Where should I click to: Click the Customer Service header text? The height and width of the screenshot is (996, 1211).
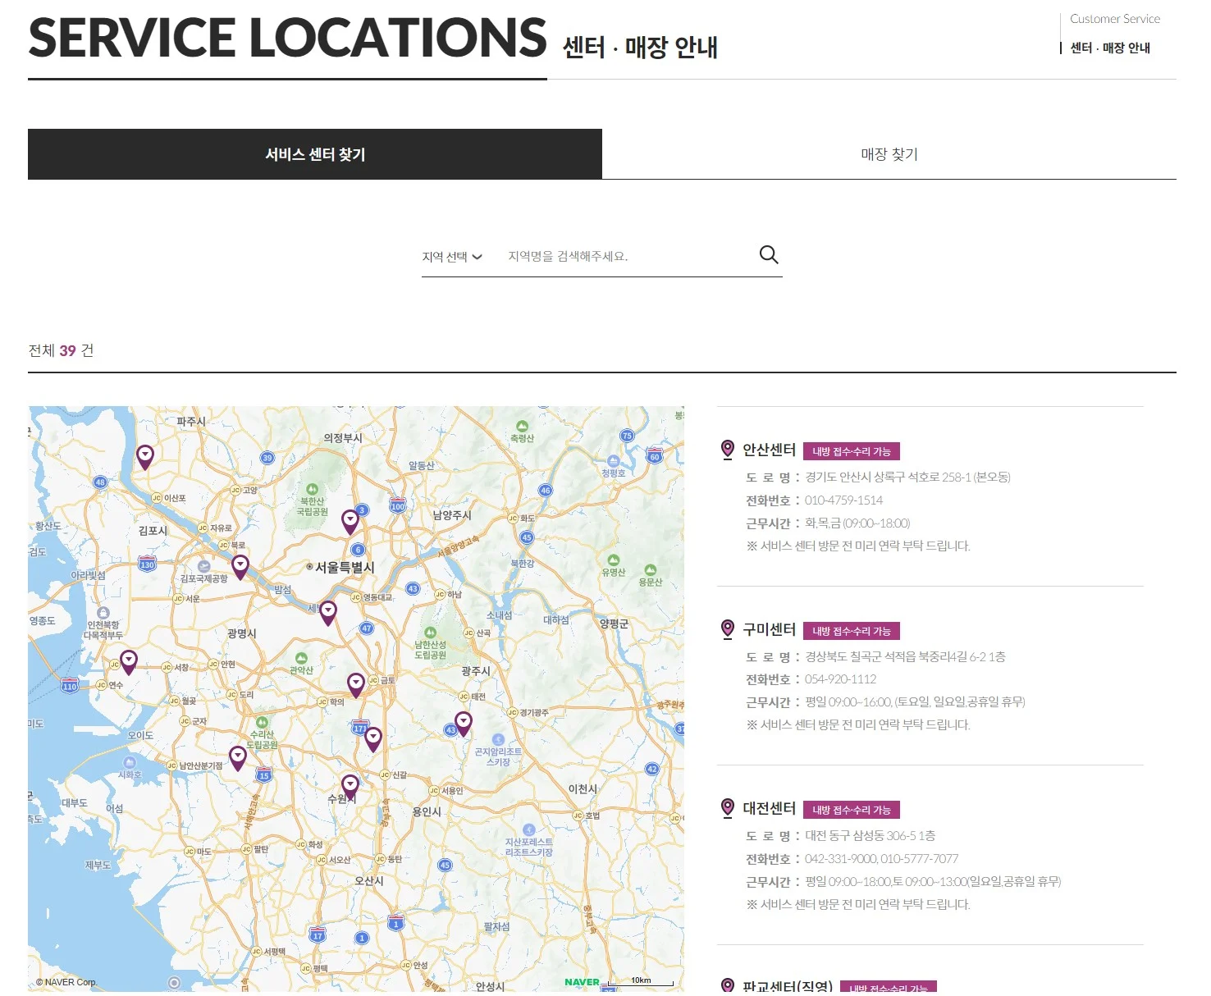pos(1115,19)
